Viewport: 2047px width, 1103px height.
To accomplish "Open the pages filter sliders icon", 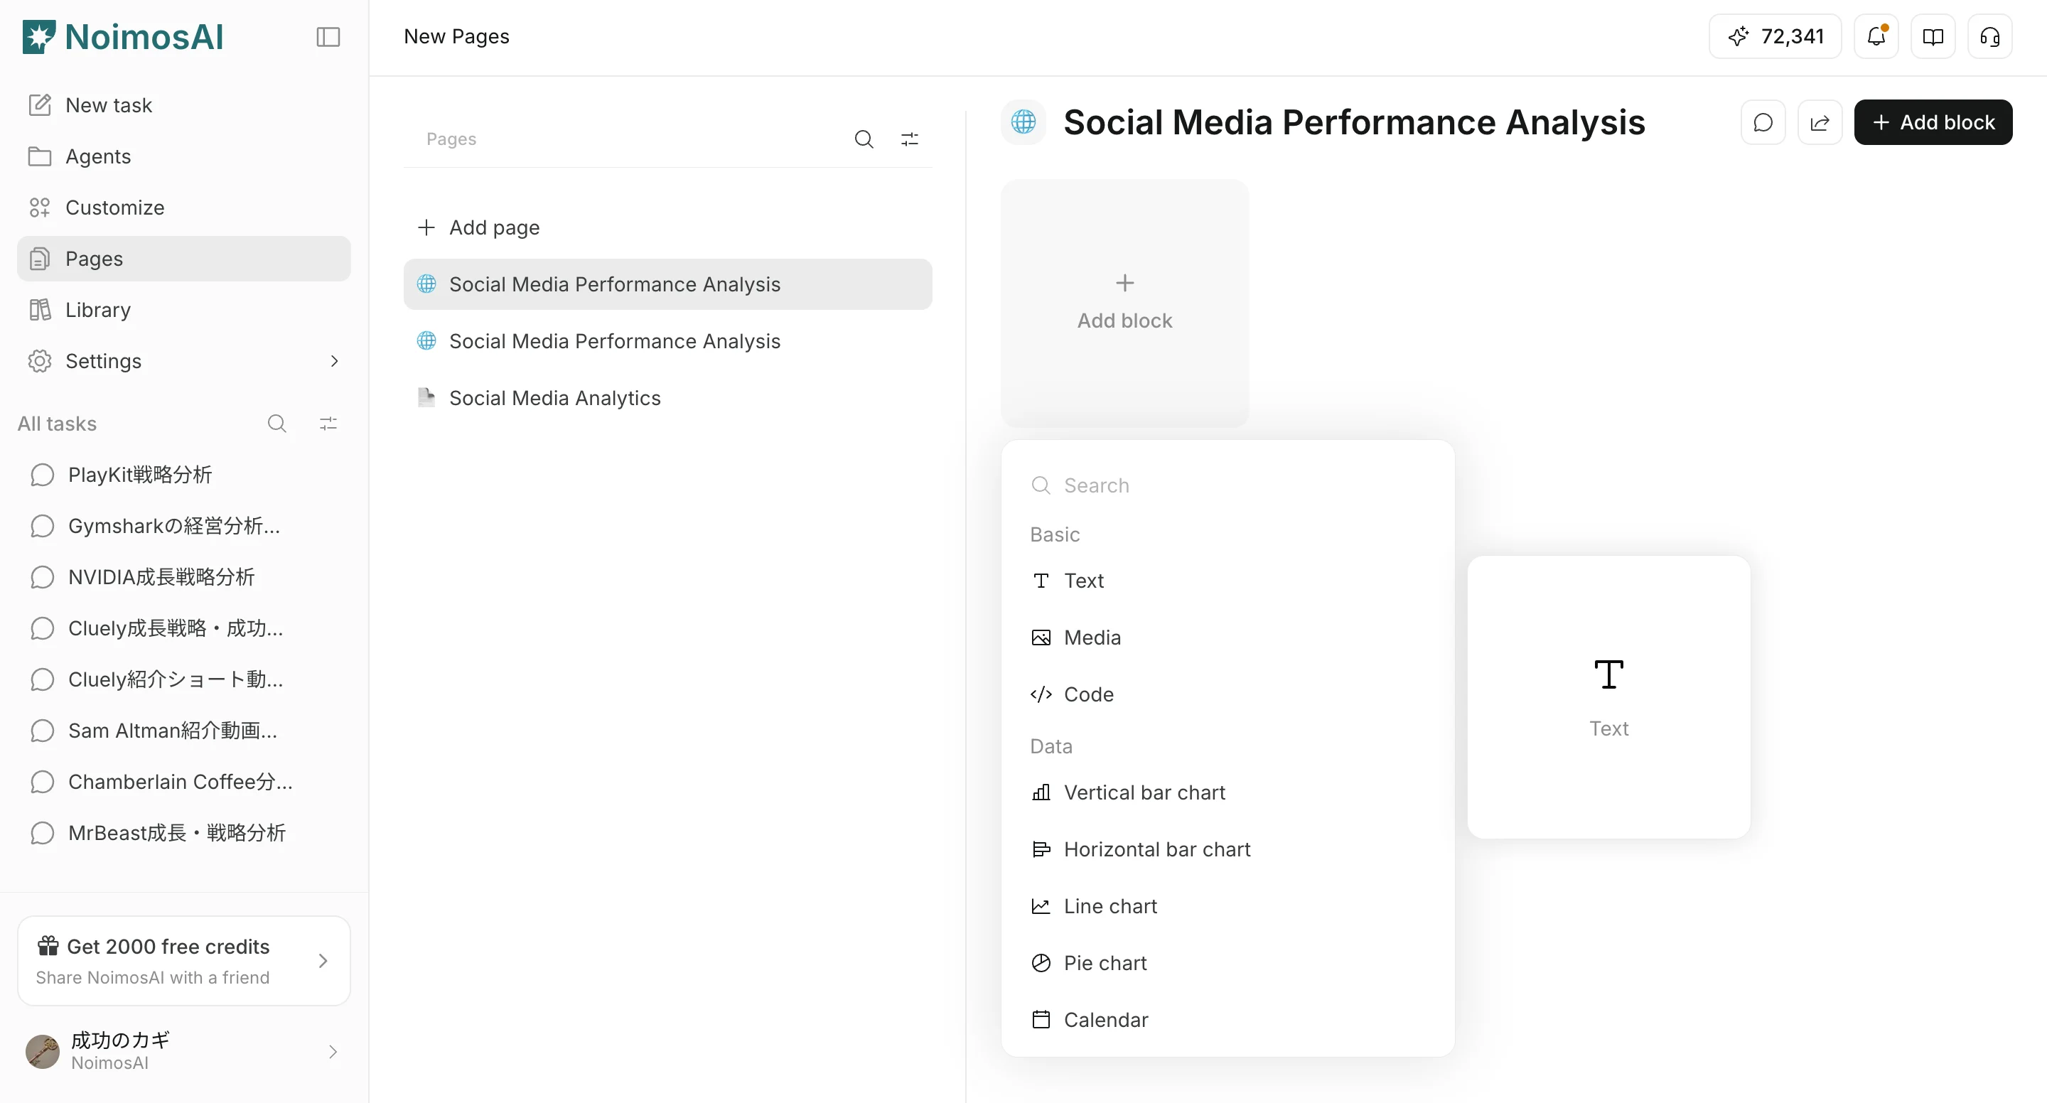I will [x=910, y=139].
